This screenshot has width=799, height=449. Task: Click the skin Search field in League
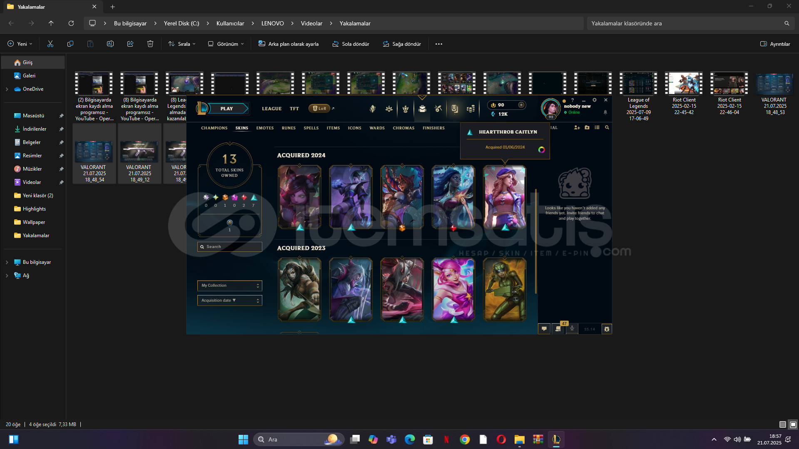(x=229, y=247)
